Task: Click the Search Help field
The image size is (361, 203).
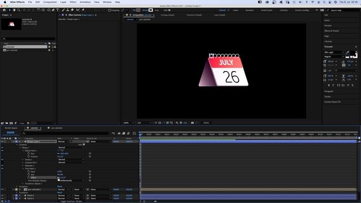Action: coord(344,10)
